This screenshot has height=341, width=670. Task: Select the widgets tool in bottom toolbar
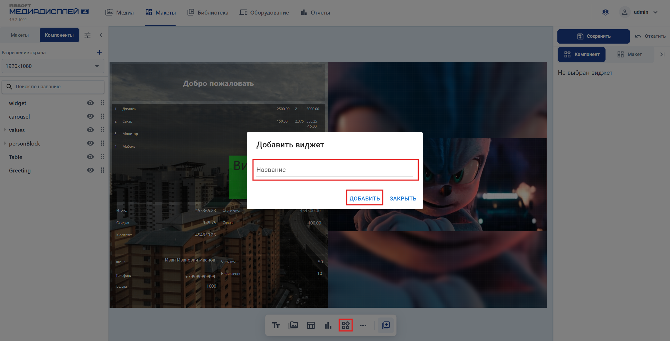pyautogui.click(x=345, y=325)
